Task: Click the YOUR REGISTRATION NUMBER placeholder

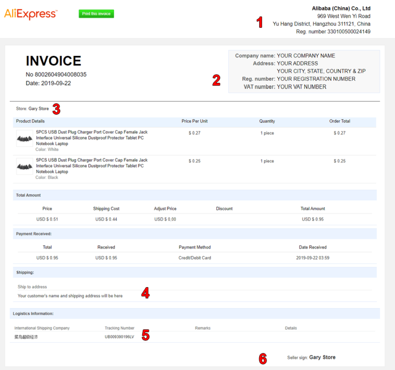Action: tap(316, 79)
